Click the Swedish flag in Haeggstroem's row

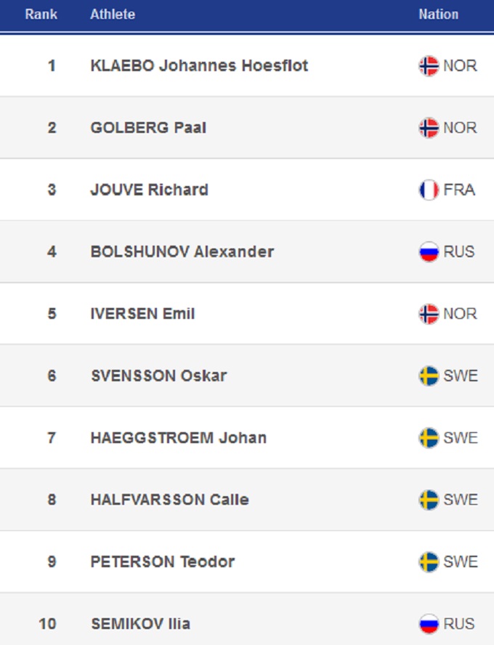tap(429, 438)
